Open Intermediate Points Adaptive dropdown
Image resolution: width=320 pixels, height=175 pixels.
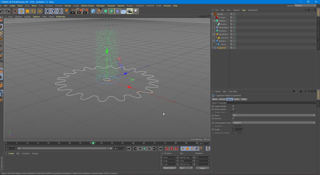coord(274,123)
